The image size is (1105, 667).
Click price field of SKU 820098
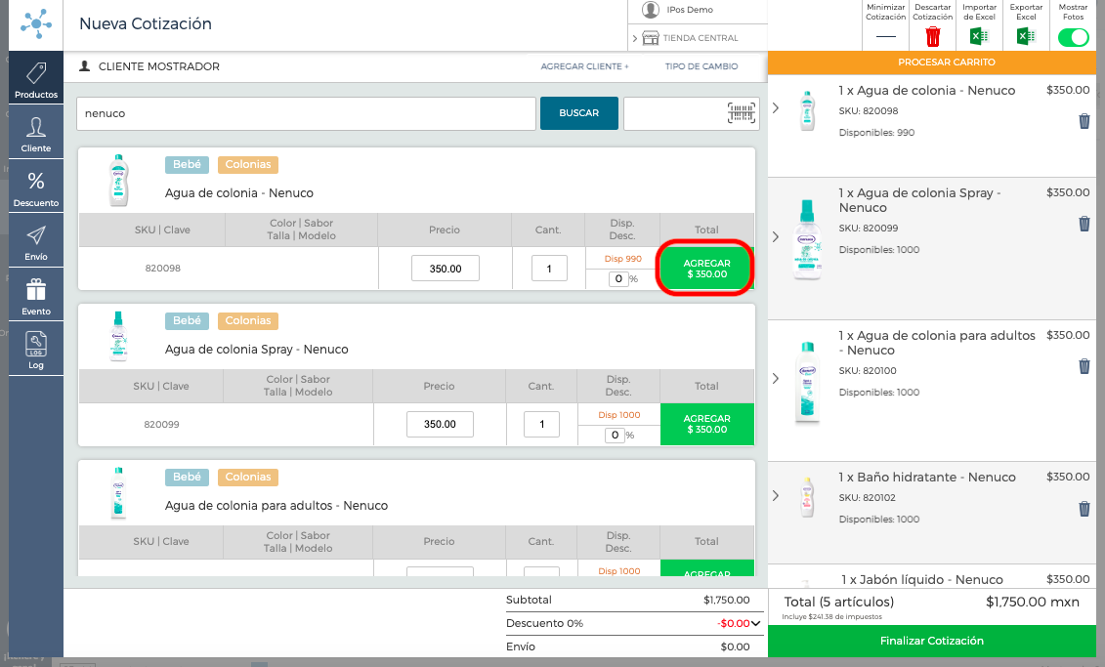tap(446, 269)
